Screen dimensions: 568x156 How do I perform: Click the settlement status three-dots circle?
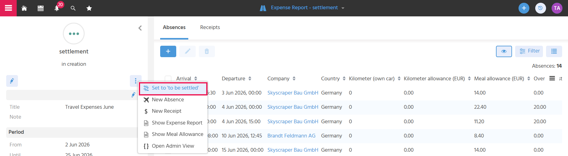click(x=74, y=34)
